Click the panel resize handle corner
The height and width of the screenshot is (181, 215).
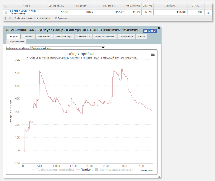coord(159,177)
